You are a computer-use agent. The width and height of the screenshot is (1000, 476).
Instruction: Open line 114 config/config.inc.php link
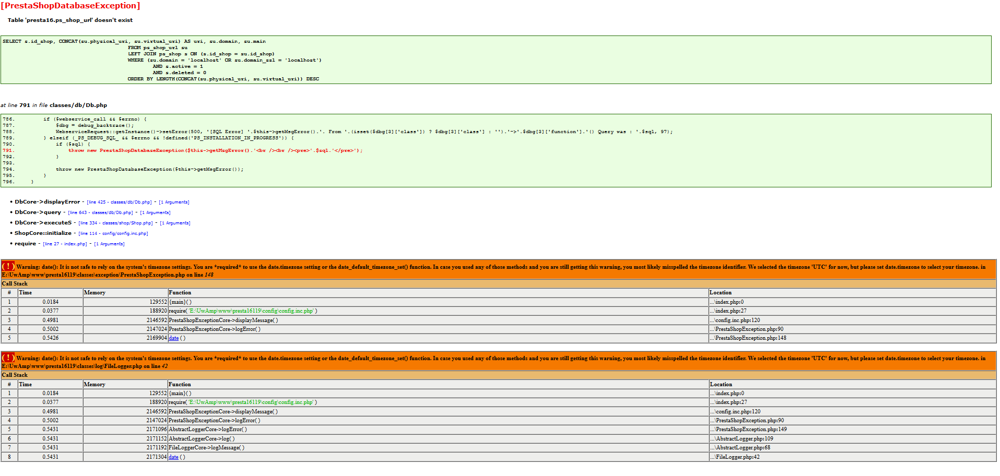(x=113, y=233)
